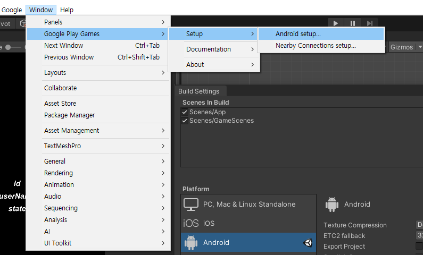The width and height of the screenshot is (423, 255).
Task: Click Unity logo on Android platform row
Action: coord(308,243)
